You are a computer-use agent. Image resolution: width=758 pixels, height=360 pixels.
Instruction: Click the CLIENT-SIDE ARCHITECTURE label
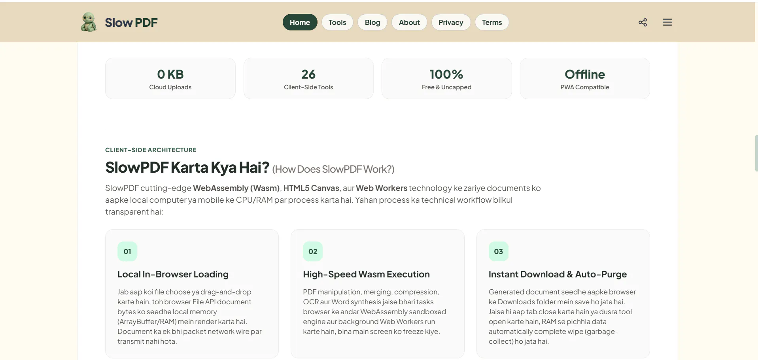(x=151, y=150)
